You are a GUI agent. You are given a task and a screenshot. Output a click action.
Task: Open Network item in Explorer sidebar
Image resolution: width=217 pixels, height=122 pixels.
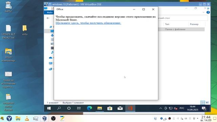click(51, 69)
